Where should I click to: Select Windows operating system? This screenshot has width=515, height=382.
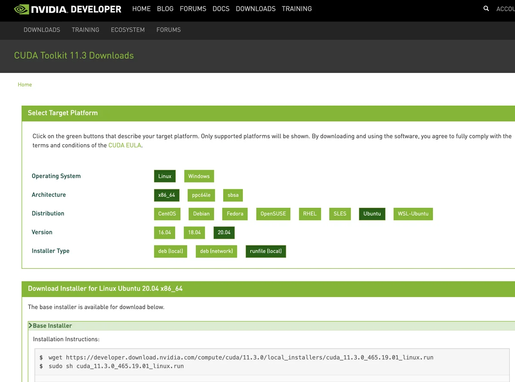click(x=199, y=176)
